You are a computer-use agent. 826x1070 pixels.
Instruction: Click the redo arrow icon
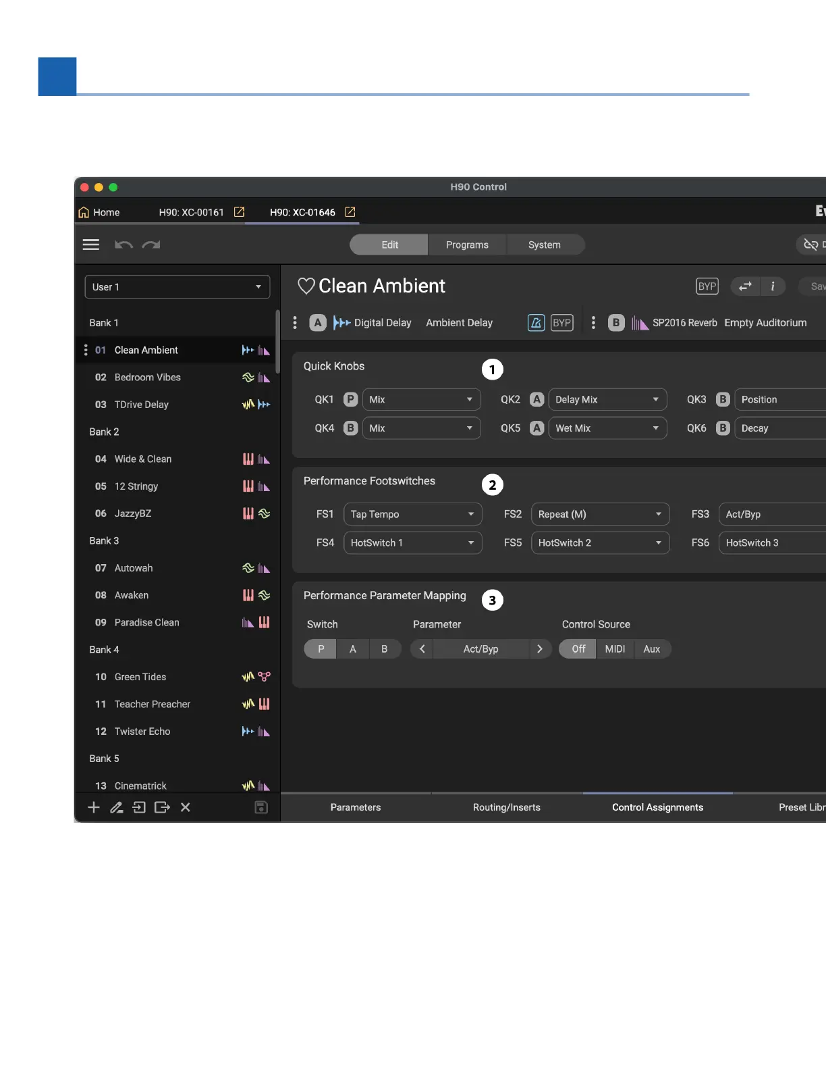tap(151, 245)
